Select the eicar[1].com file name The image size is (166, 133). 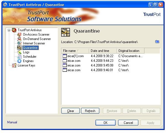tap(76, 56)
